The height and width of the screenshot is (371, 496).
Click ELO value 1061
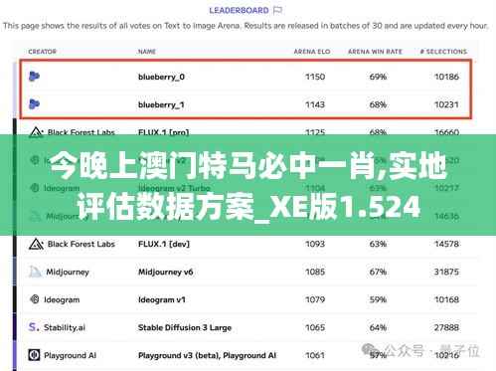pos(315,355)
